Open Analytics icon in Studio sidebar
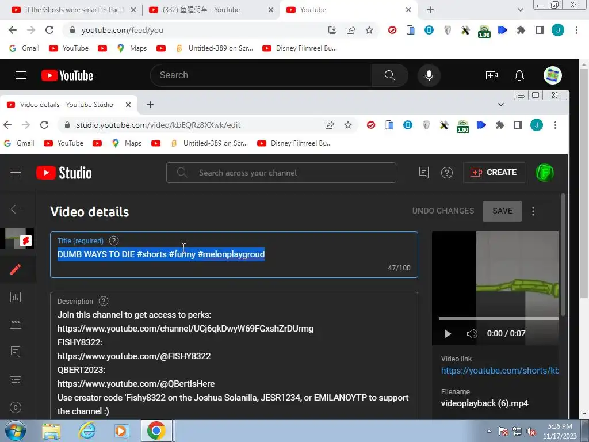 pyautogui.click(x=16, y=297)
